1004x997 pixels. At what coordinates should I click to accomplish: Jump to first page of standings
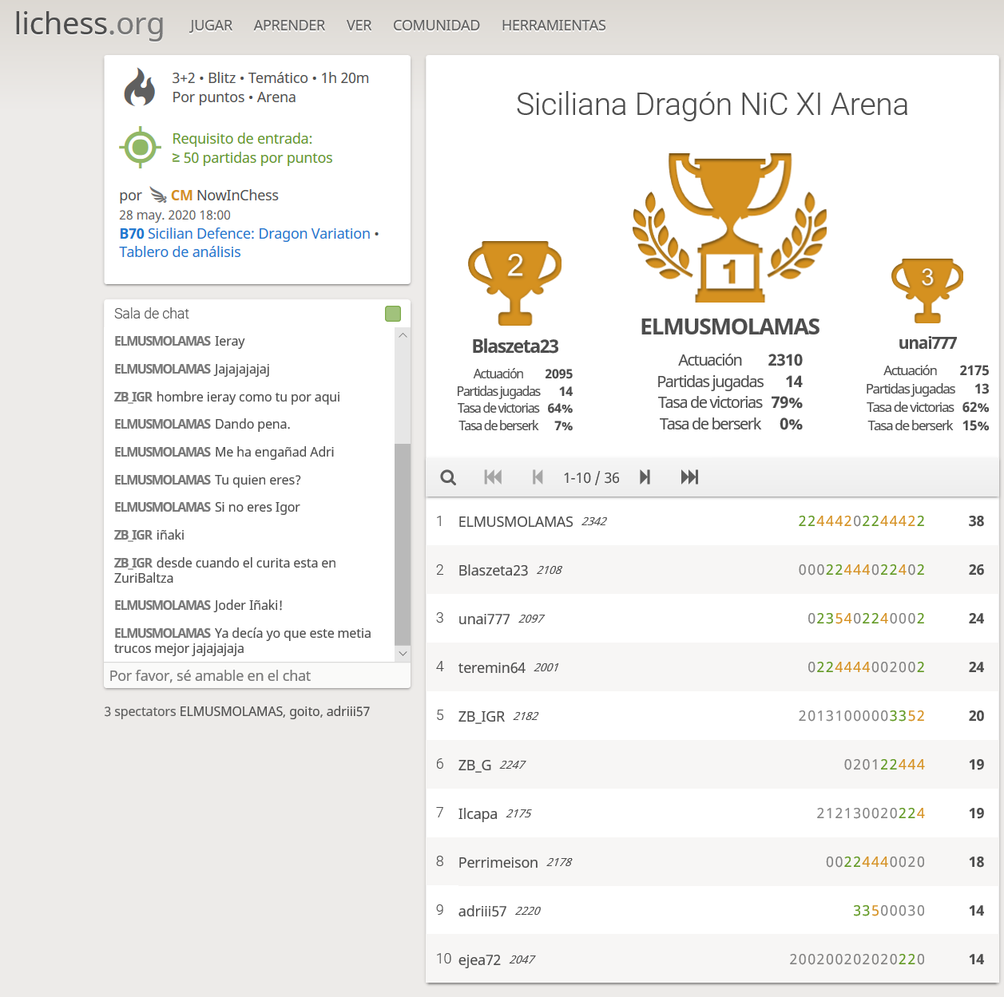493,477
